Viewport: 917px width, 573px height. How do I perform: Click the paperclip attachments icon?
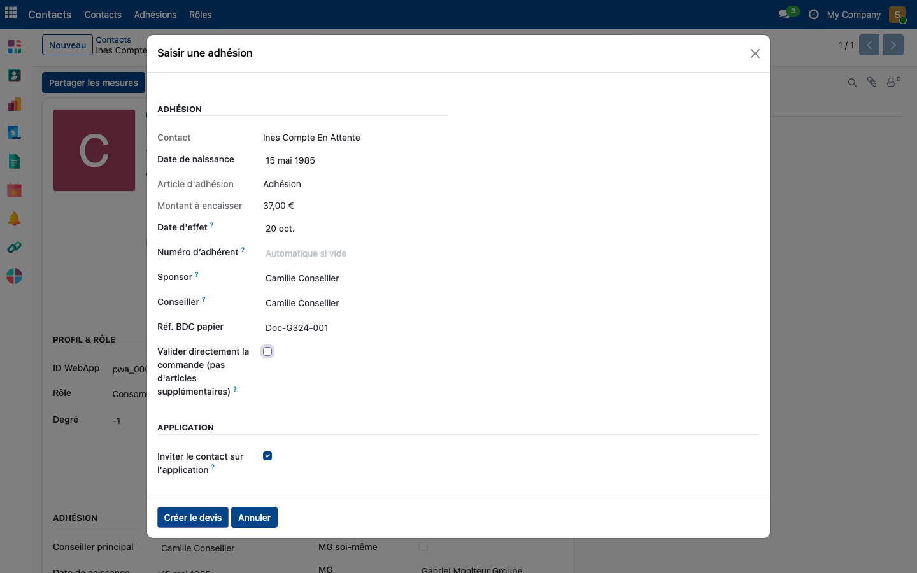pyautogui.click(x=872, y=81)
